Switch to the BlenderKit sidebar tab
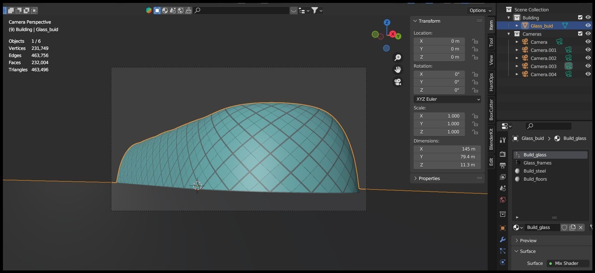 pyautogui.click(x=491, y=139)
